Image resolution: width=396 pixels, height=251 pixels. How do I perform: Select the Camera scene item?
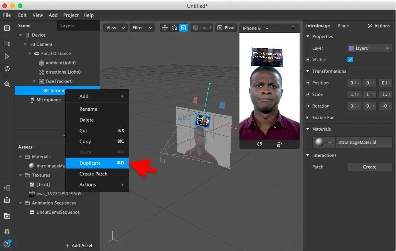pyautogui.click(x=44, y=44)
